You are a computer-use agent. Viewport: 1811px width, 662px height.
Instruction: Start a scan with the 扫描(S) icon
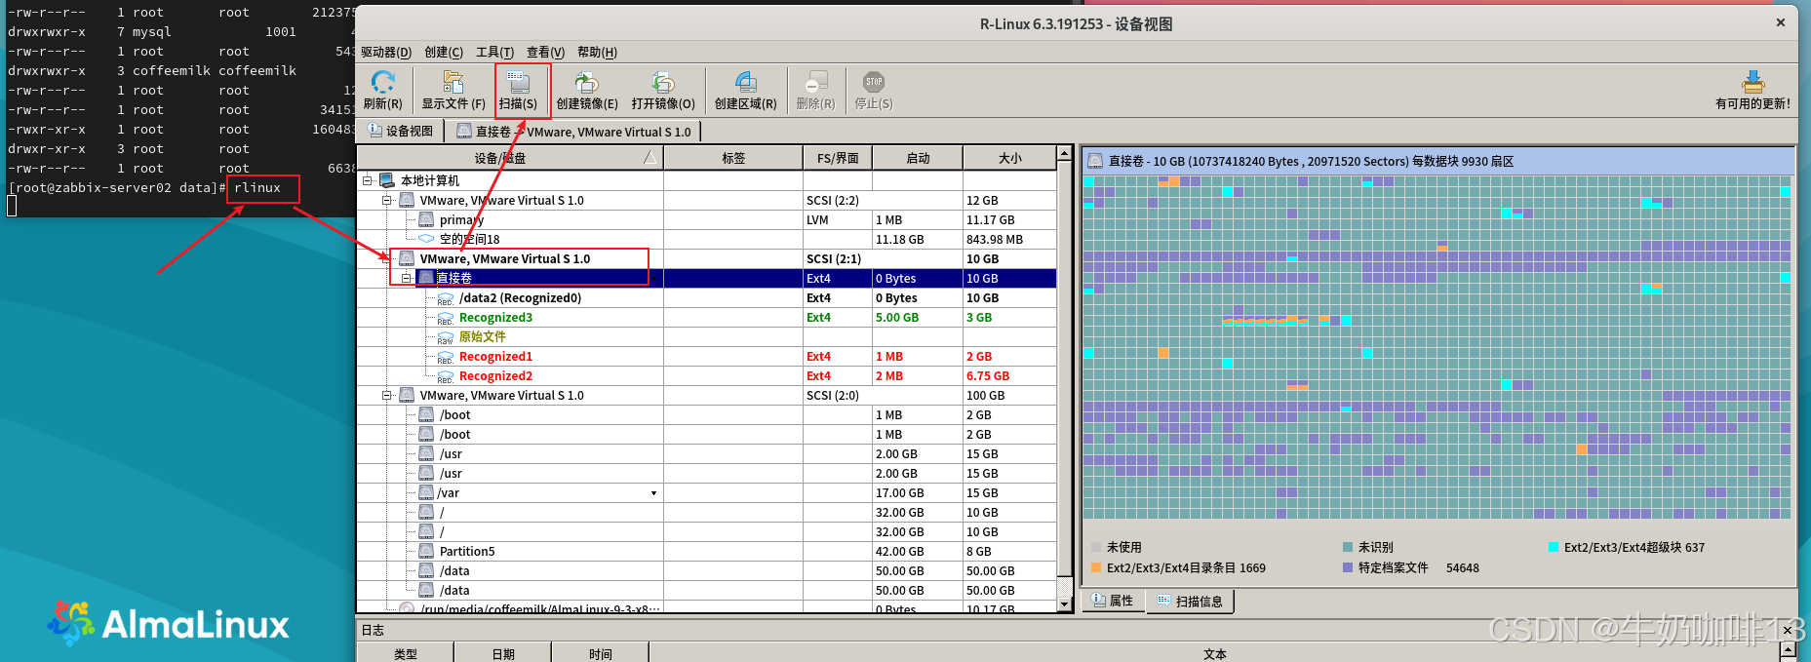pyautogui.click(x=518, y=82)
